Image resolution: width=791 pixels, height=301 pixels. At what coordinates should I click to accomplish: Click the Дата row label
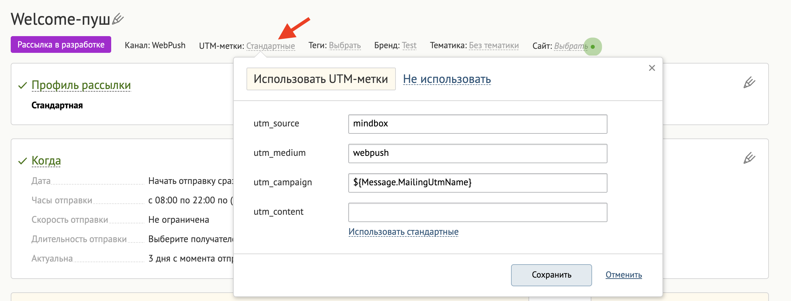[x=41, y=181]
